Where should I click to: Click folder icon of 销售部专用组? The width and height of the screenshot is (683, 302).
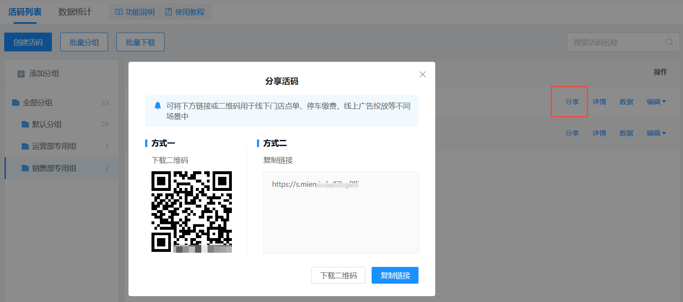[25, 168]
